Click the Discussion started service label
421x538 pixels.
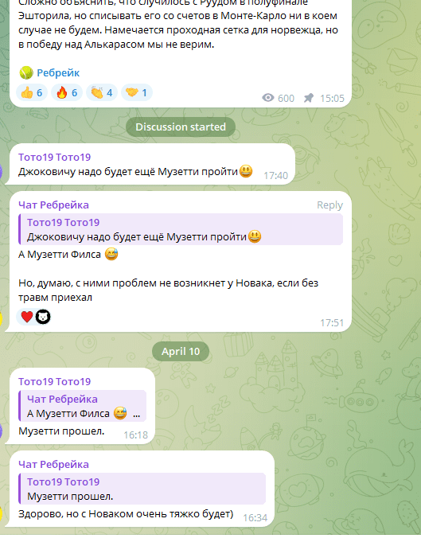tap(181, 127)
